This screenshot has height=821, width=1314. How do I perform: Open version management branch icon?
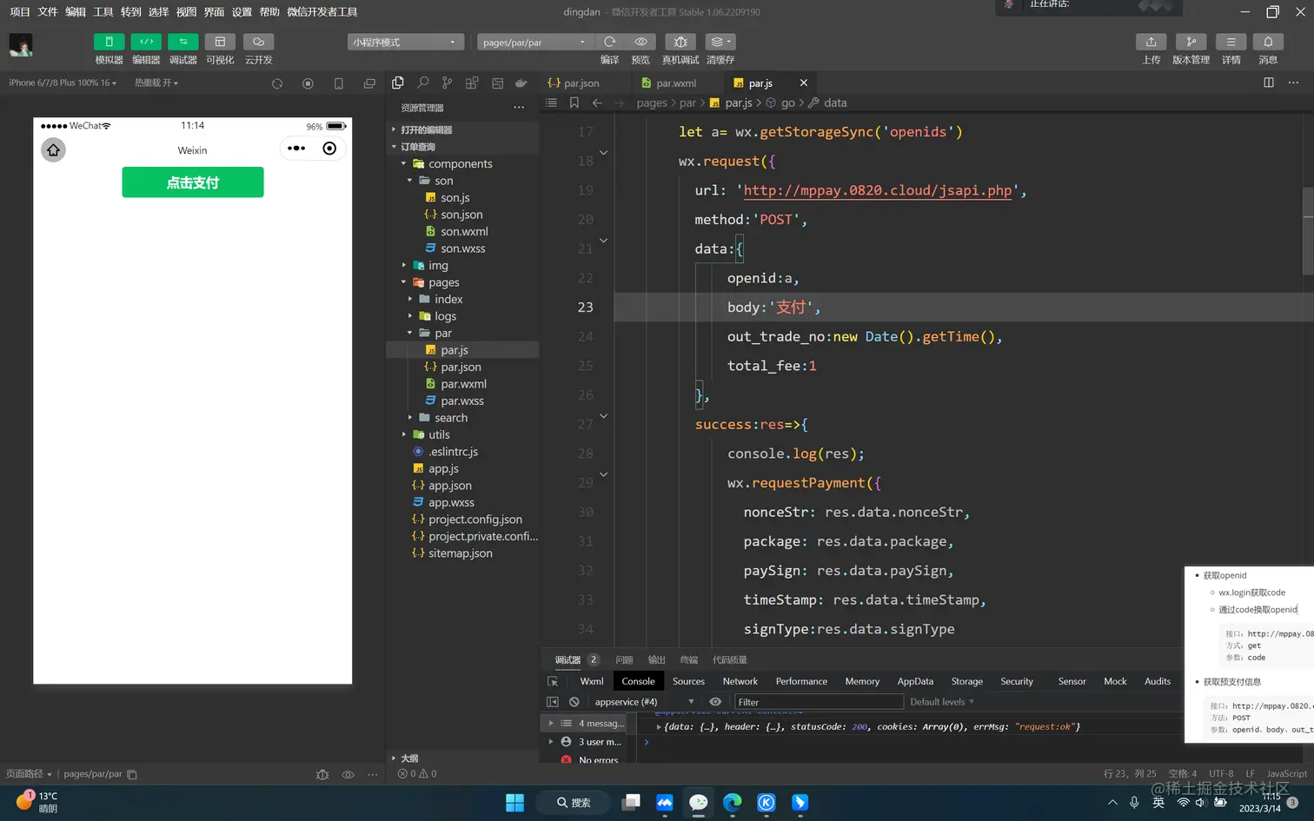(x=1191, y=42)
